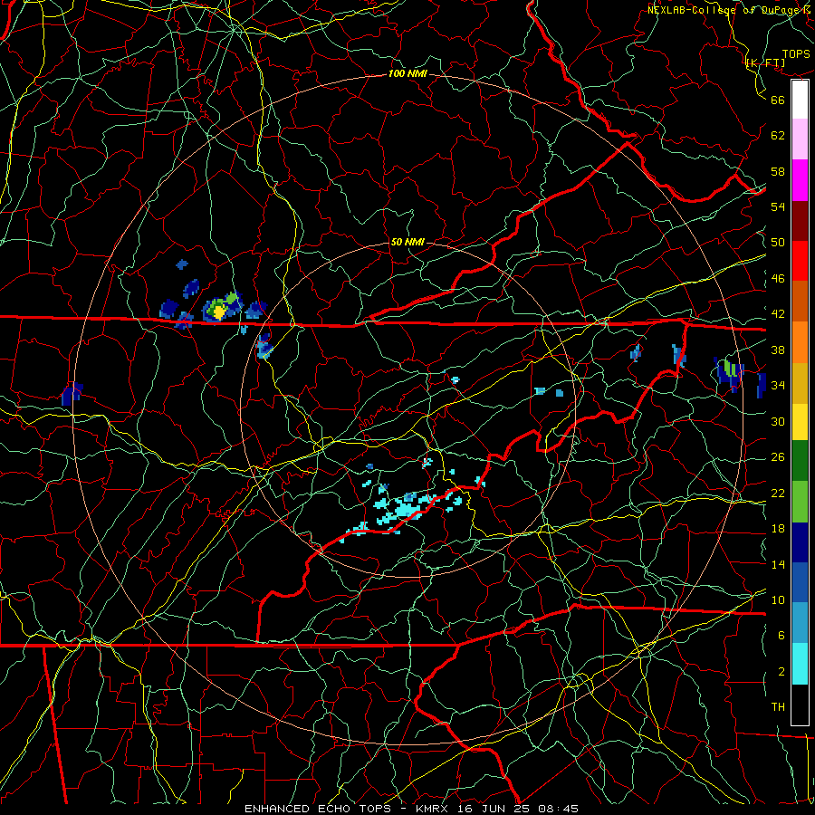Screen dimensions: 815x815
Task: Click the white swatch on the tops legend
Action: tap(800, 100)
